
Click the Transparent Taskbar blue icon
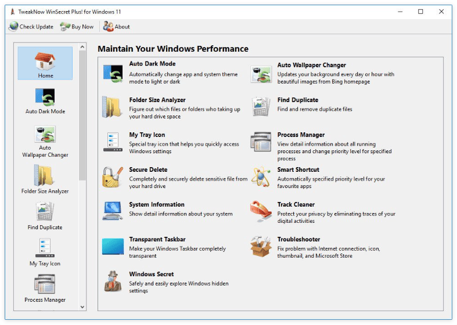[113, 247]
